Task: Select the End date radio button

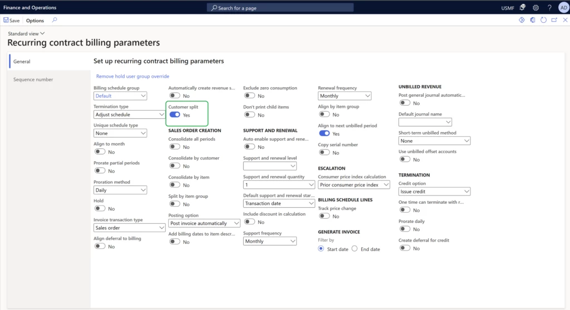Action: pyautogui.click(x=355, y=249)
